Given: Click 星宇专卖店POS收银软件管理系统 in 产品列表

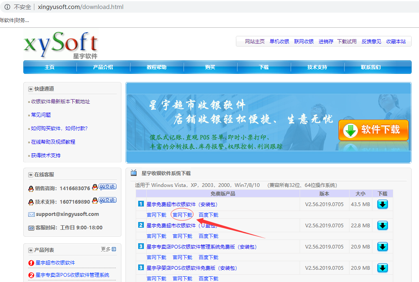Looking at the screenshot, I should pyautogui.click(x=72, y=275).
